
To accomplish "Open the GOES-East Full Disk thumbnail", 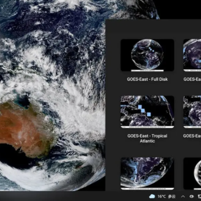I will 147,55.
